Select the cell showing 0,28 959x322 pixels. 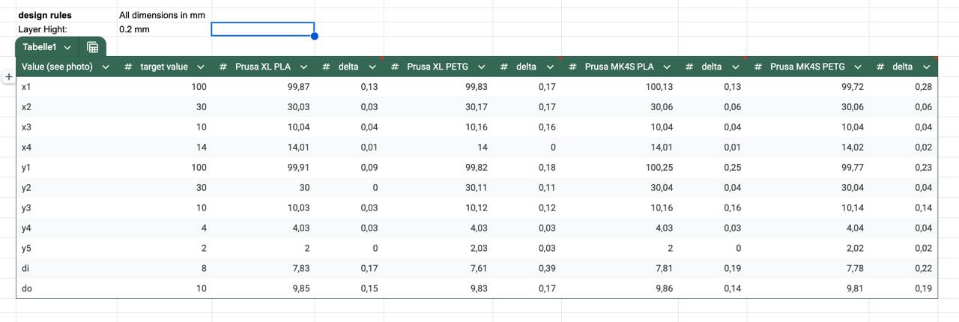pos(903,87)
